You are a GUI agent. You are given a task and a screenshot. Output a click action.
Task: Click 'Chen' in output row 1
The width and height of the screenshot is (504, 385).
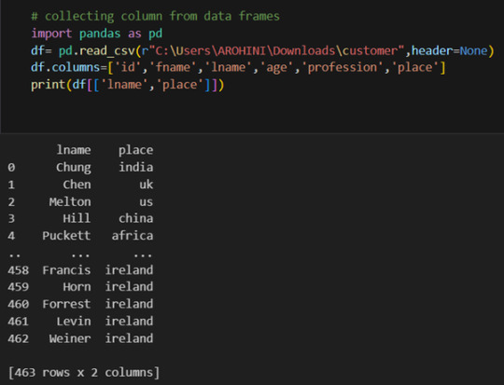pos(77,185)
